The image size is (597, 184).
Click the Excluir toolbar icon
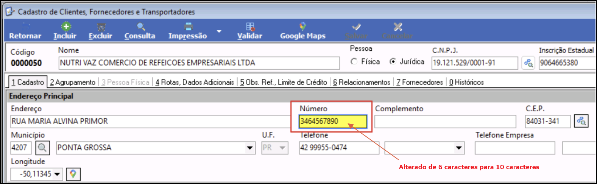tap(101, 27)
